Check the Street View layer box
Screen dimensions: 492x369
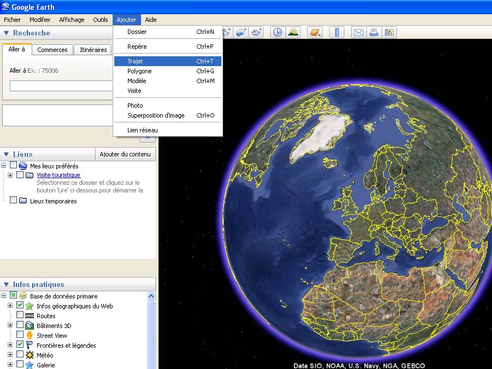click(x=20, y=335)
